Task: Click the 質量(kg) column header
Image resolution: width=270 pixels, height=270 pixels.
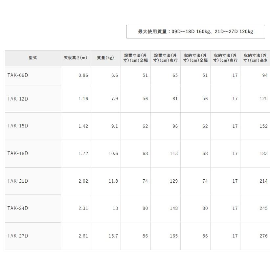Action: coord(105,58)
